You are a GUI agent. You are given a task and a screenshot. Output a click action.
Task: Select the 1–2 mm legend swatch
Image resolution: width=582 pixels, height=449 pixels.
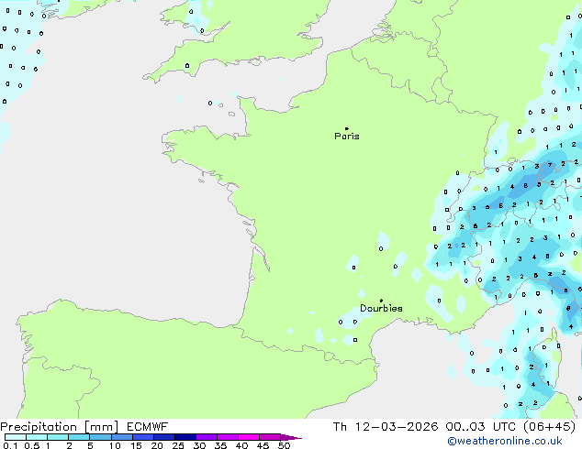click(58, 437)
